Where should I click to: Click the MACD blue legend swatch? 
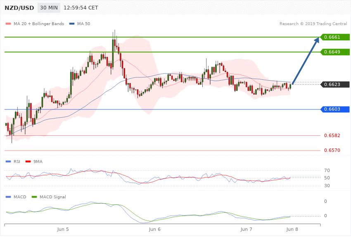point(8,197)
